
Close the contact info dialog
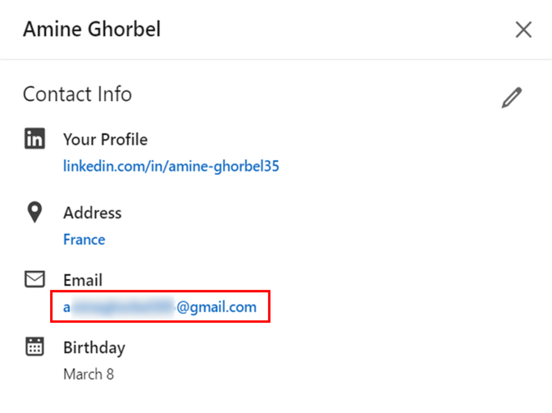tap(523, 30)
